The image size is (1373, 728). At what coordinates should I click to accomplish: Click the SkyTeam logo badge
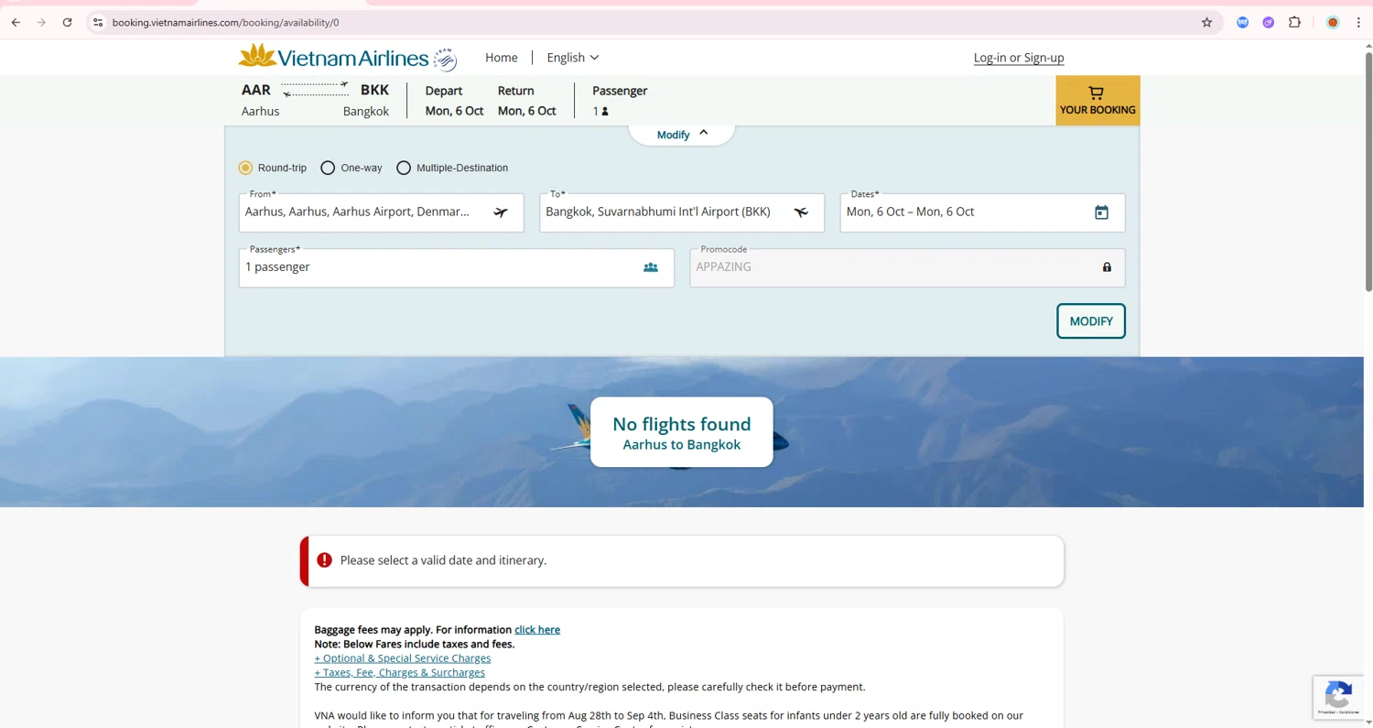[x=445, y=59]
